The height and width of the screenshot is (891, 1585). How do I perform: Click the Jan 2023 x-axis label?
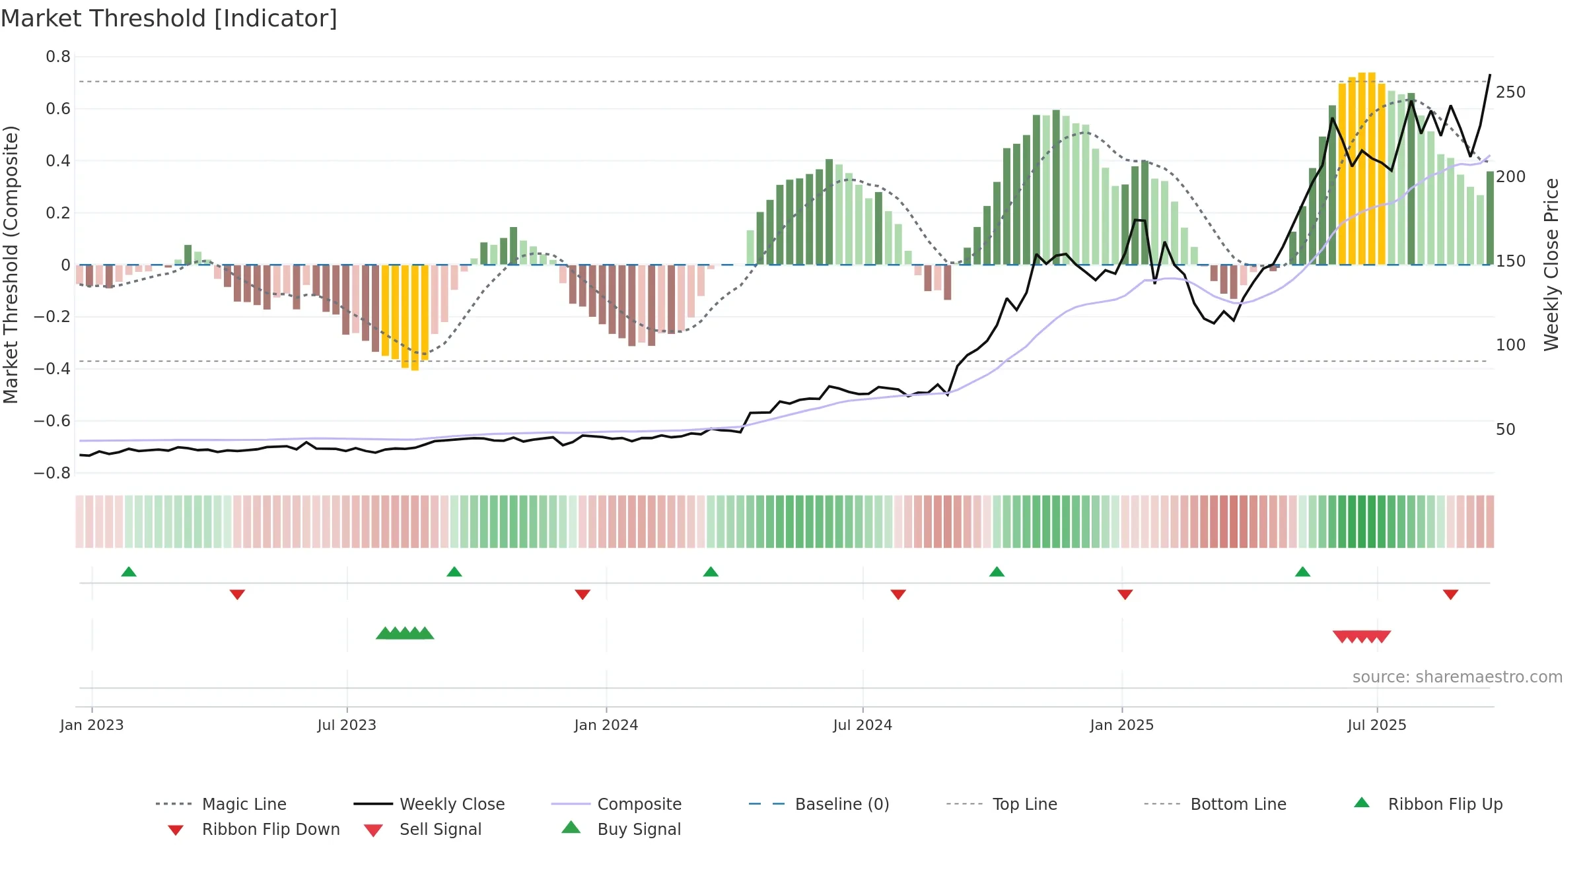[x=92, y=725]
